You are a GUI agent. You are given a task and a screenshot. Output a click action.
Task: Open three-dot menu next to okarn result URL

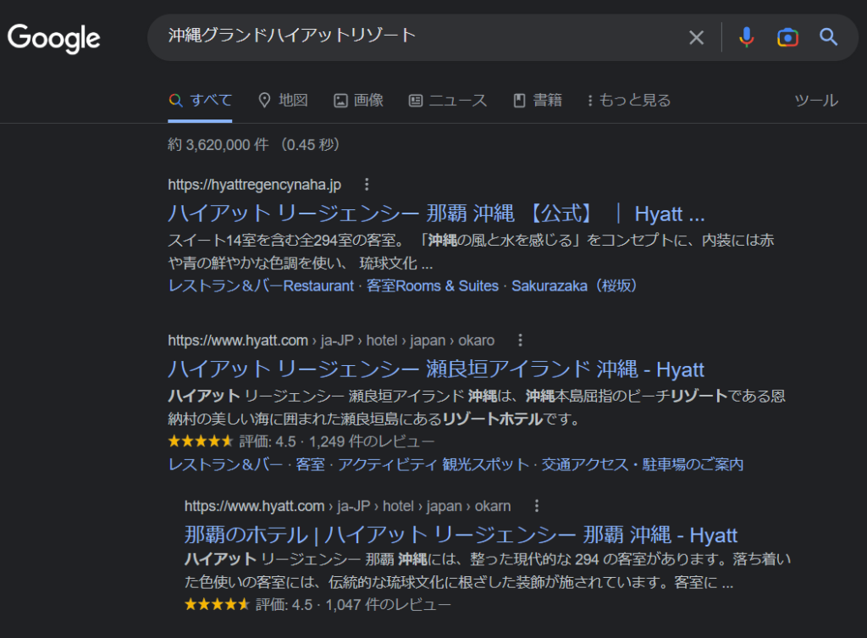536,505
